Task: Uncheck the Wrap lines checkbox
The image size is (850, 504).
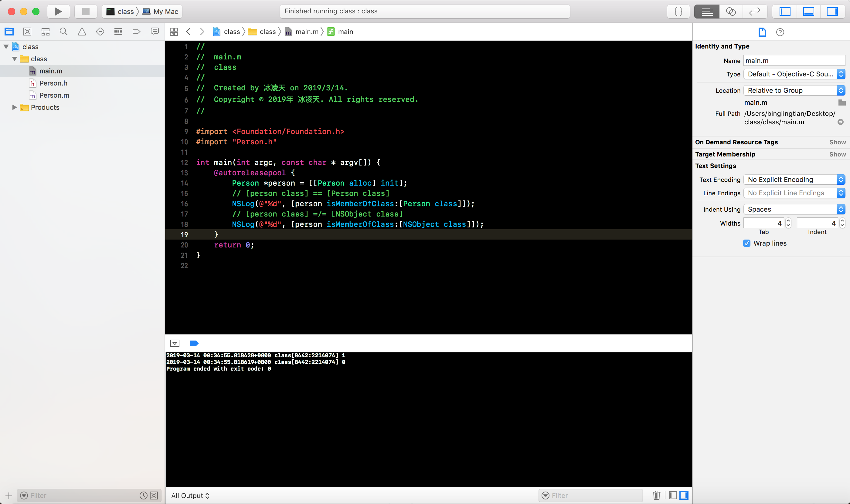Action: coord(747,243)
